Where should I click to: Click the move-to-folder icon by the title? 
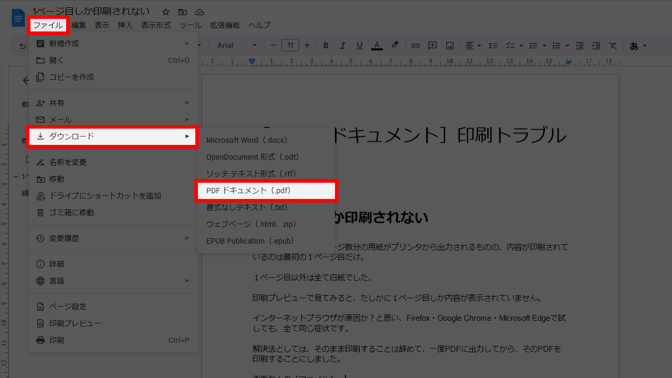pos(182,12)
